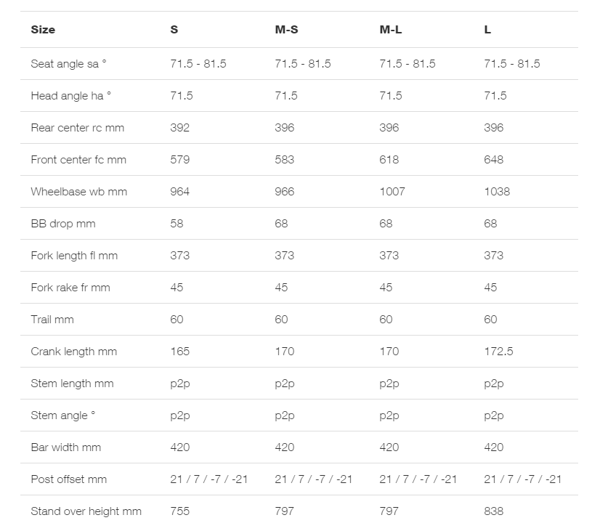The height and width of the screenshot is (523, 600).
Task: Select Wheelbase value 1007
Action: [392, 192]
